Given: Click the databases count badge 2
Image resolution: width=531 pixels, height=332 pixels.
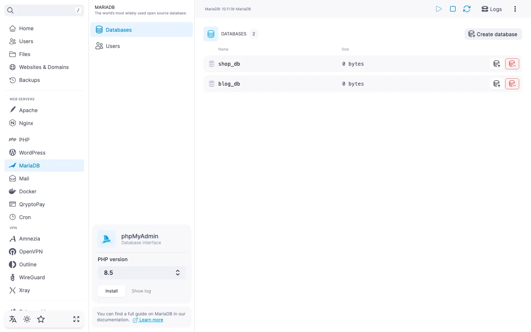Looking at the screenshot, I should click(254, 34).
